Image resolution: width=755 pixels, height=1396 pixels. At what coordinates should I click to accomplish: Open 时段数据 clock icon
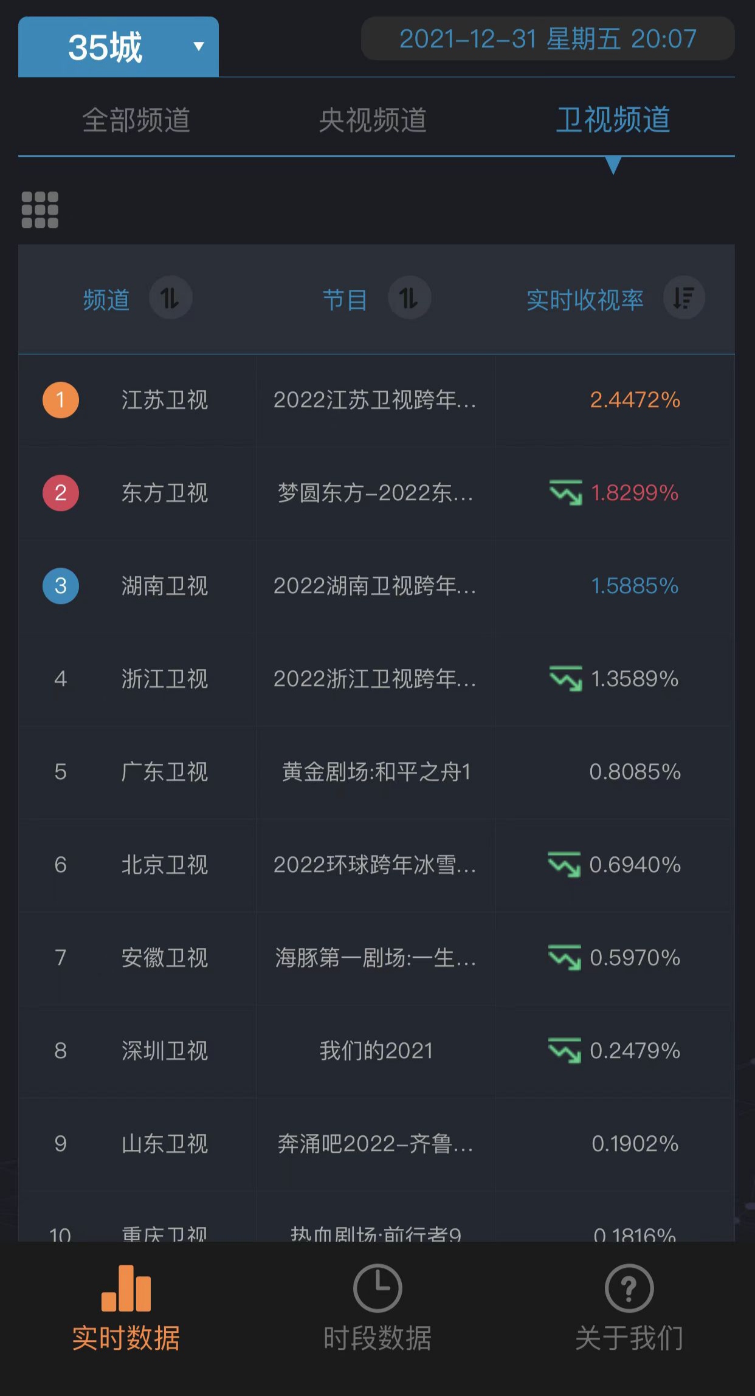click(377, 1288)
